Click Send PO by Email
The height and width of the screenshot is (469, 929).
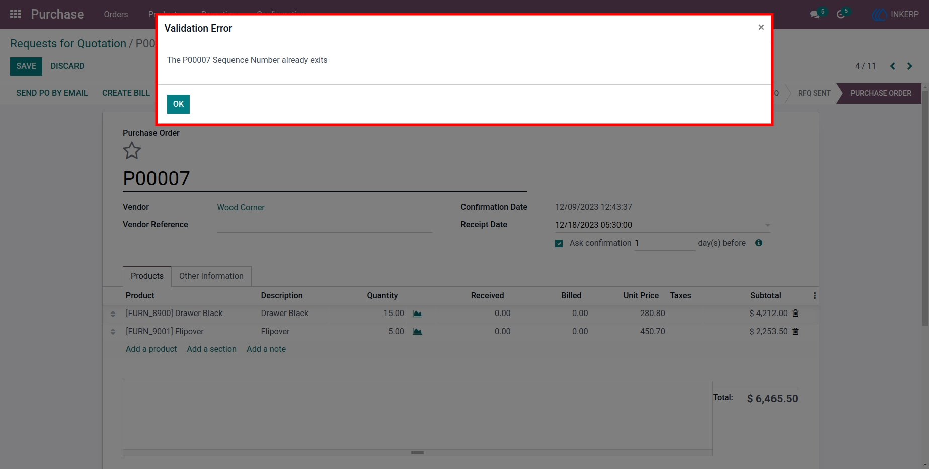[52, 93]
